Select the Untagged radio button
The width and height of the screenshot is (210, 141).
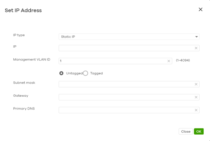click(x=62, y=73)
